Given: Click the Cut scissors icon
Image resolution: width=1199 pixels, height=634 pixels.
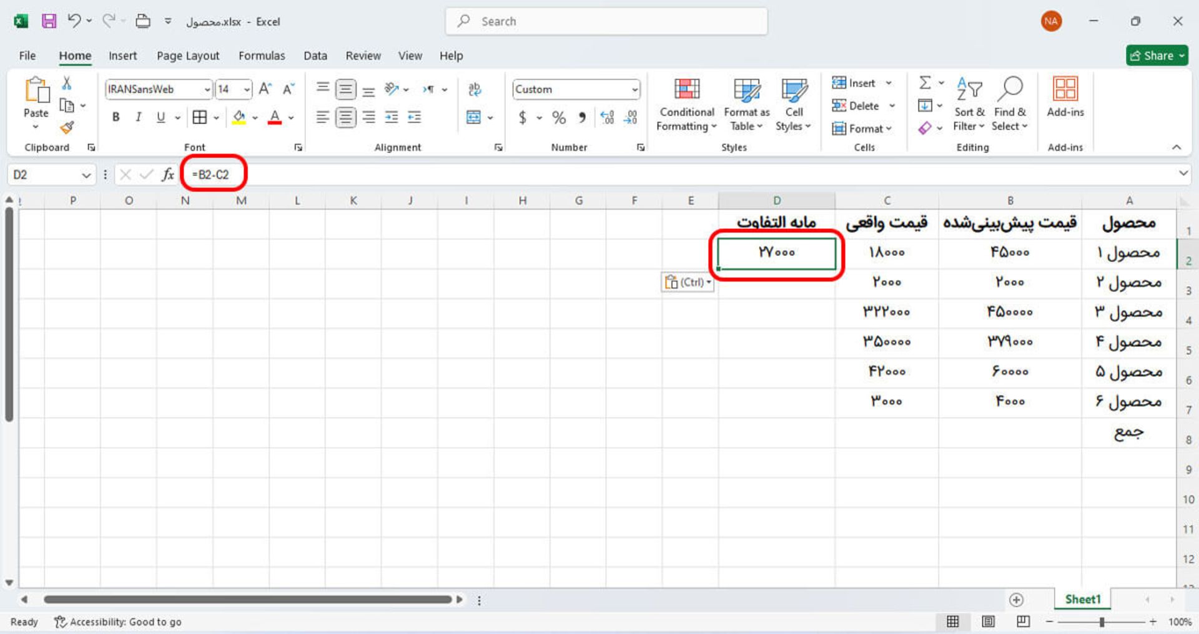Looking at the screenshot, I should (67, 83).
